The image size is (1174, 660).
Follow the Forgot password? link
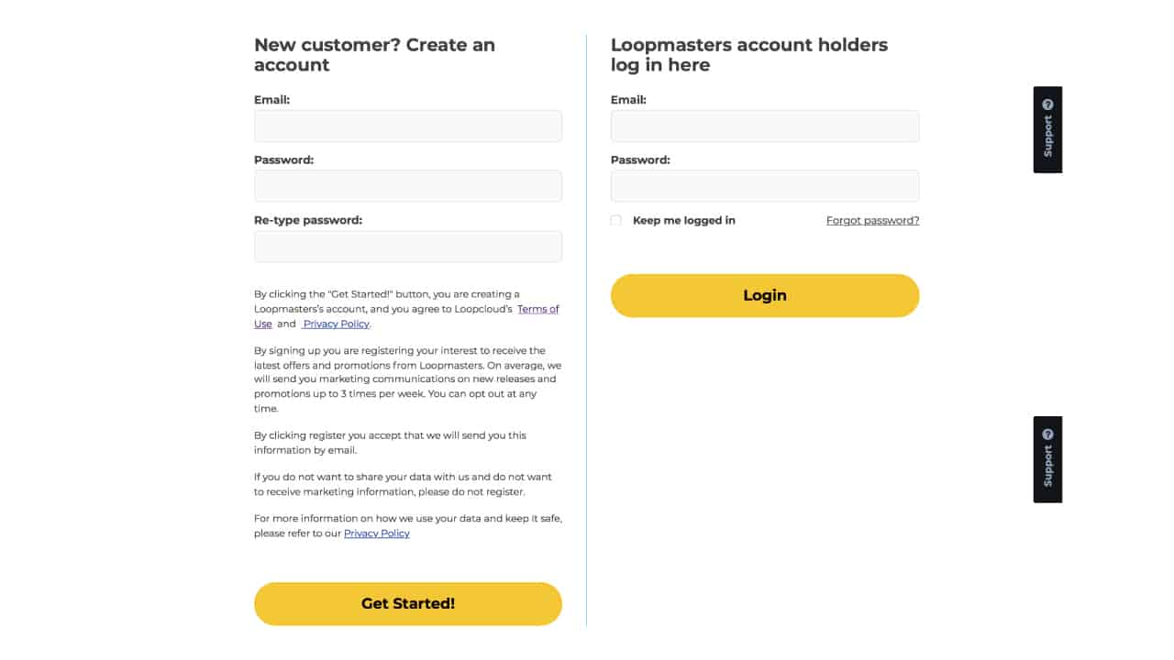[x=872, y=221]
